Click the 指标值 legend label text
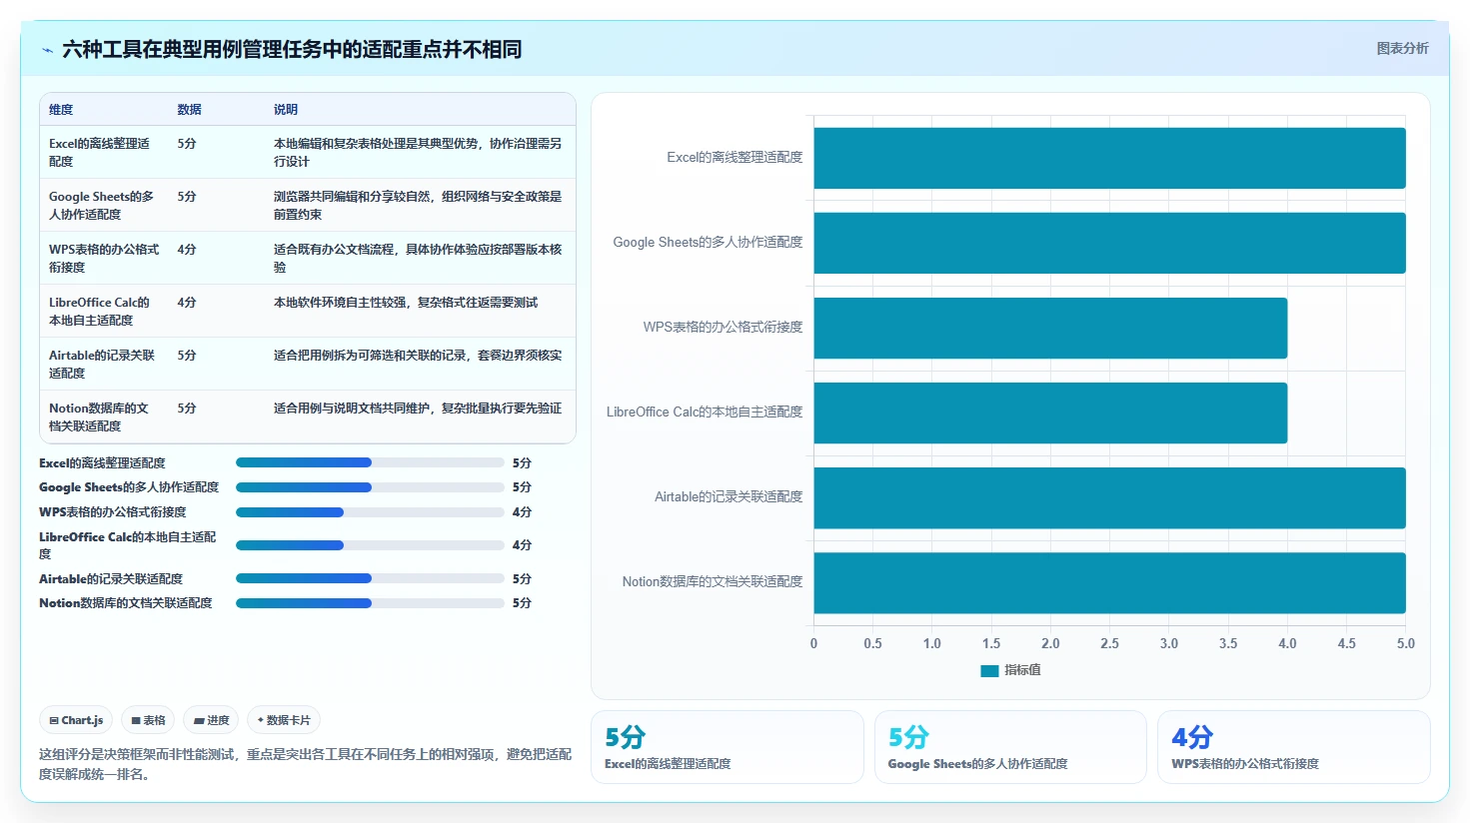The height and width of the screenshot is (823, 1470). pyautogui.click(x=1022, y=670)
